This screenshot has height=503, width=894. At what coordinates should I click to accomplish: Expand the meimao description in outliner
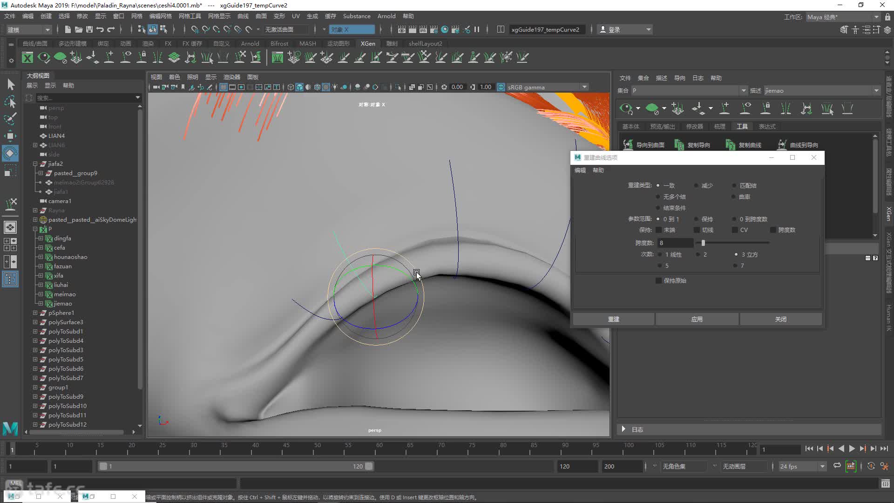pos(41,294)
